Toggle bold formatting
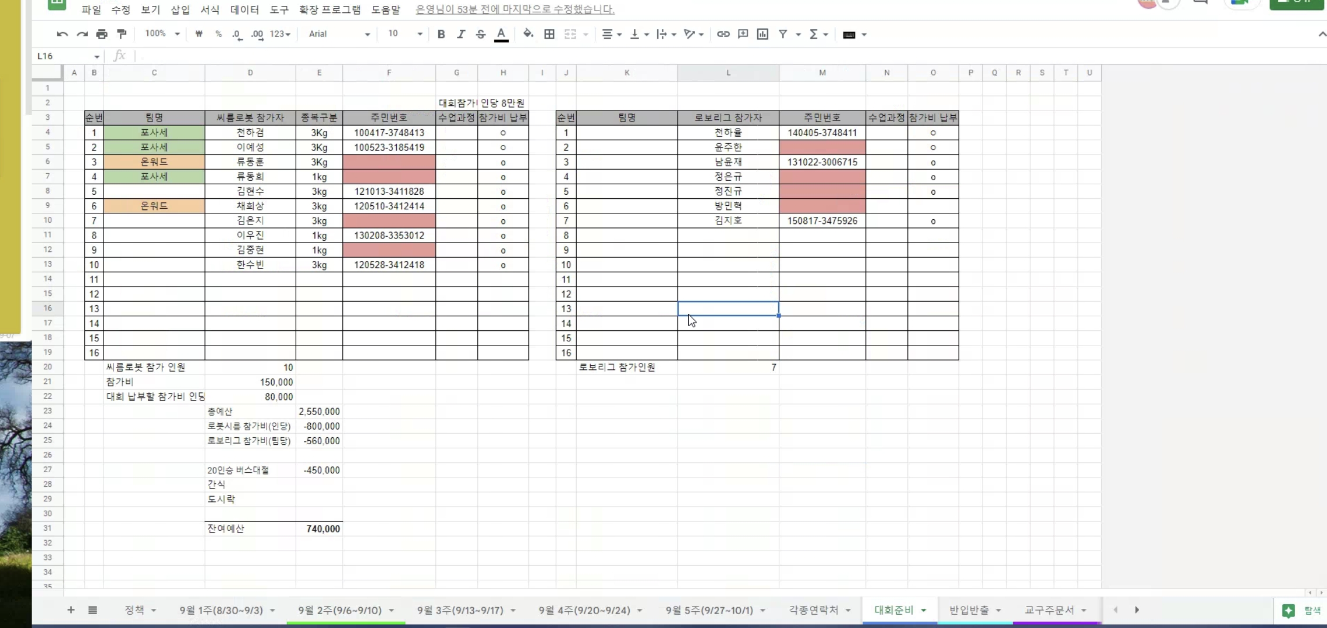This screenshot has height=628, width=1327. (x=441, y=34)
